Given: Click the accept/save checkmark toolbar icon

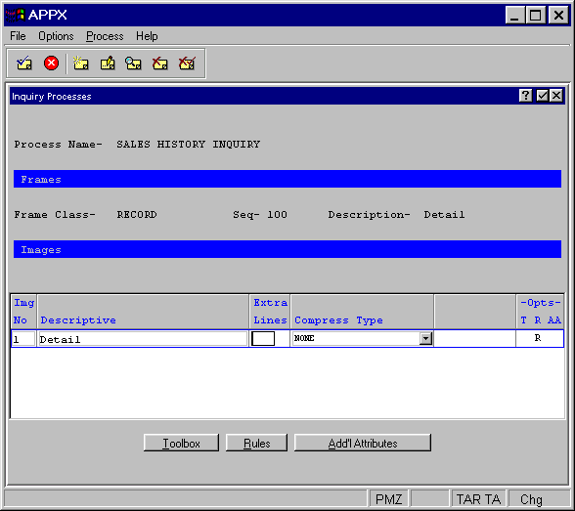Looking at the screenshot, I should [x=24, y=64].
